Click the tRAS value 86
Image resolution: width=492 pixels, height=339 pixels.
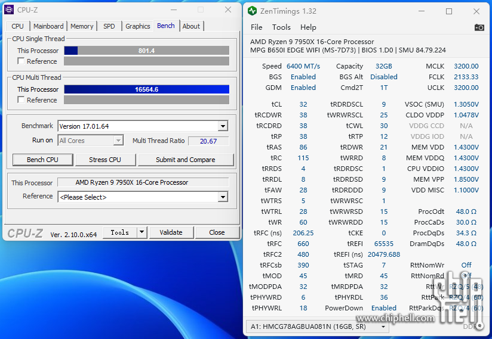[303, 147]
